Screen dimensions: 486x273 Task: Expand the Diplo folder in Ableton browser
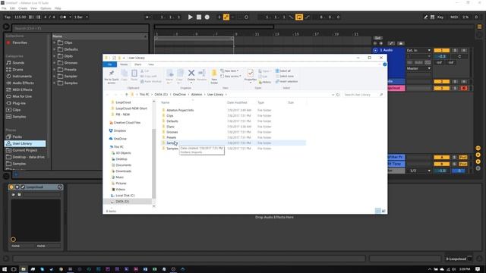55,56
